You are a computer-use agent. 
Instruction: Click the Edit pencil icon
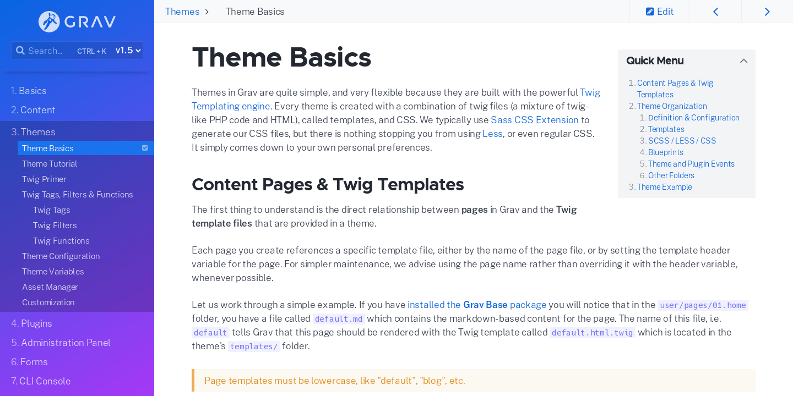click(651, 11)
